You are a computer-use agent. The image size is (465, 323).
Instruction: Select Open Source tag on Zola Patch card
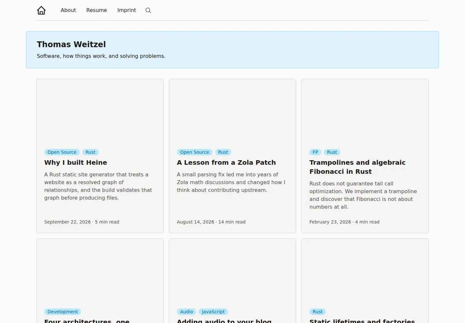point(194,152)
